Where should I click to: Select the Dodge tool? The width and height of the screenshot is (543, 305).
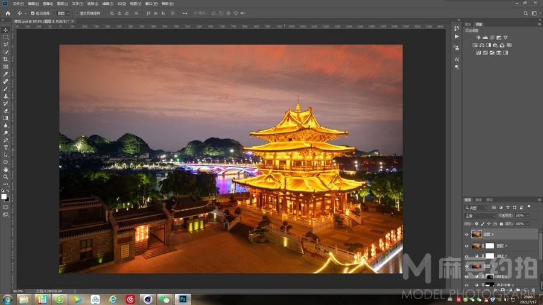tap(5, 133)
